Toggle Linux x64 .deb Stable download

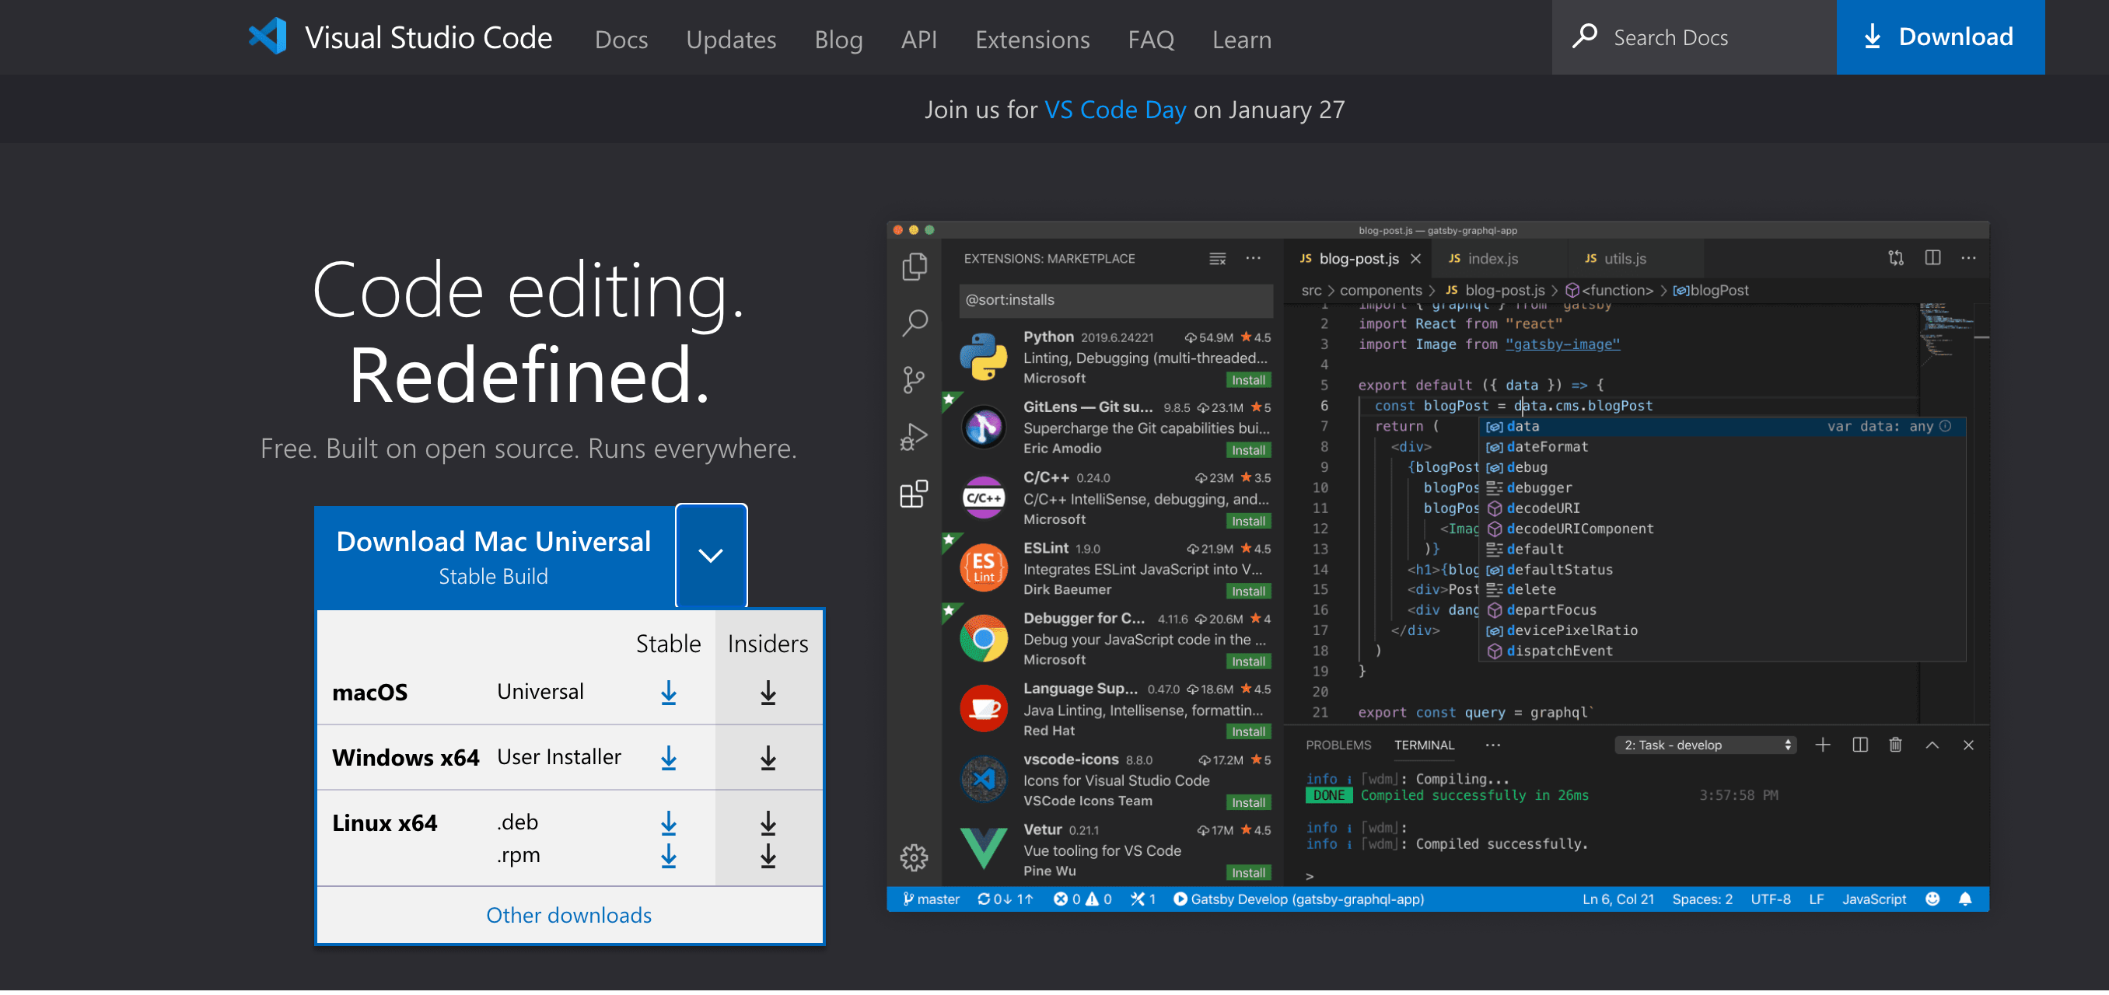pos(669,819)
